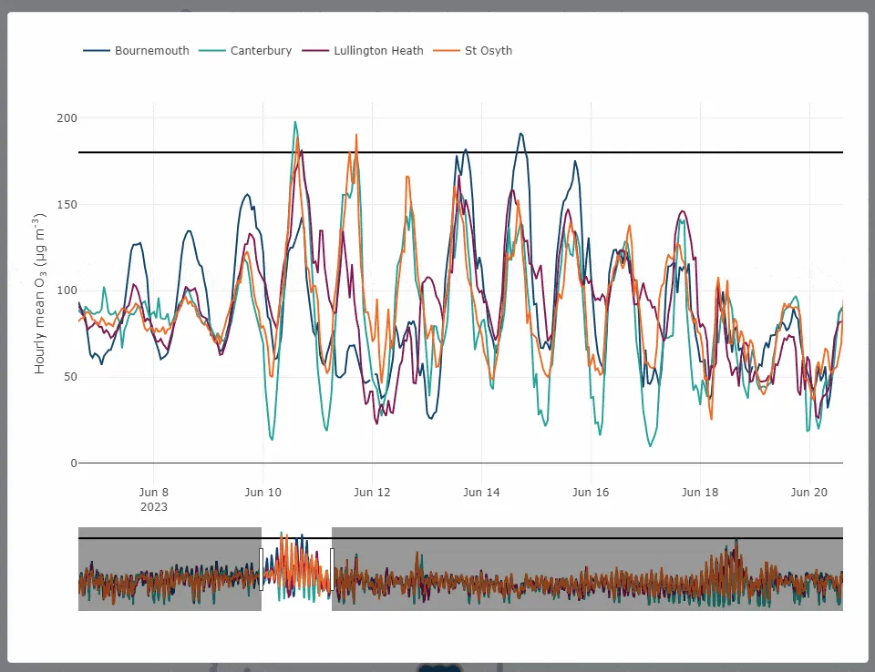Click the Jun 20 x-axis tick label
This screenshot has height=672, width=875.
[809, 493]
